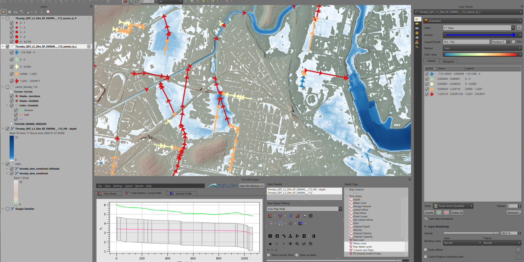524x262 pixels.
Task: Click the pan cross-arrows plot icon
Action: (x=290, y=244)
